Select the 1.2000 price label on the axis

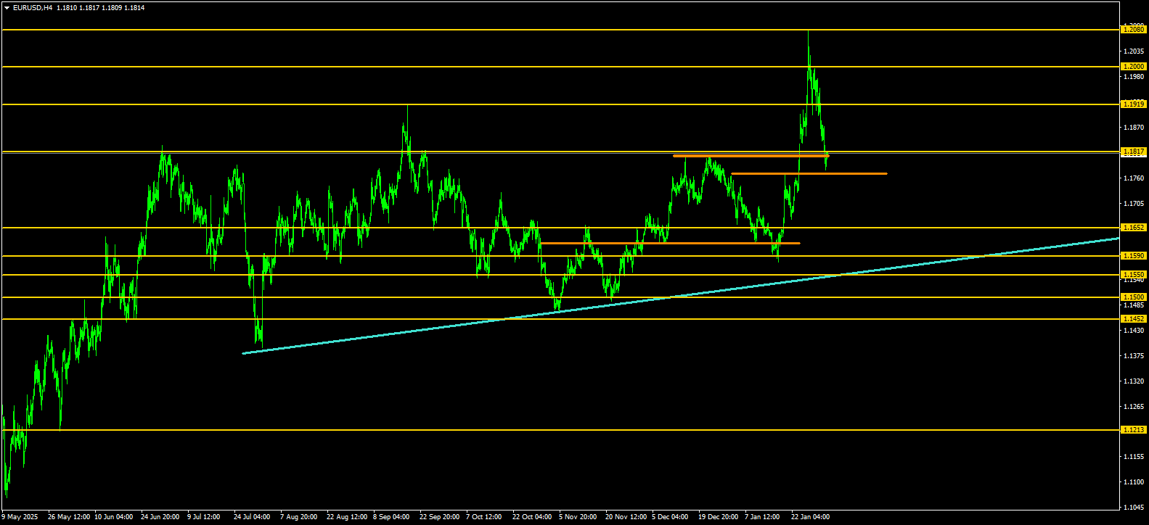click(1134, 67)
